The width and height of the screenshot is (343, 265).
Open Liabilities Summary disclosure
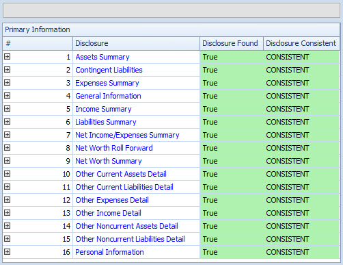(106, 122)
